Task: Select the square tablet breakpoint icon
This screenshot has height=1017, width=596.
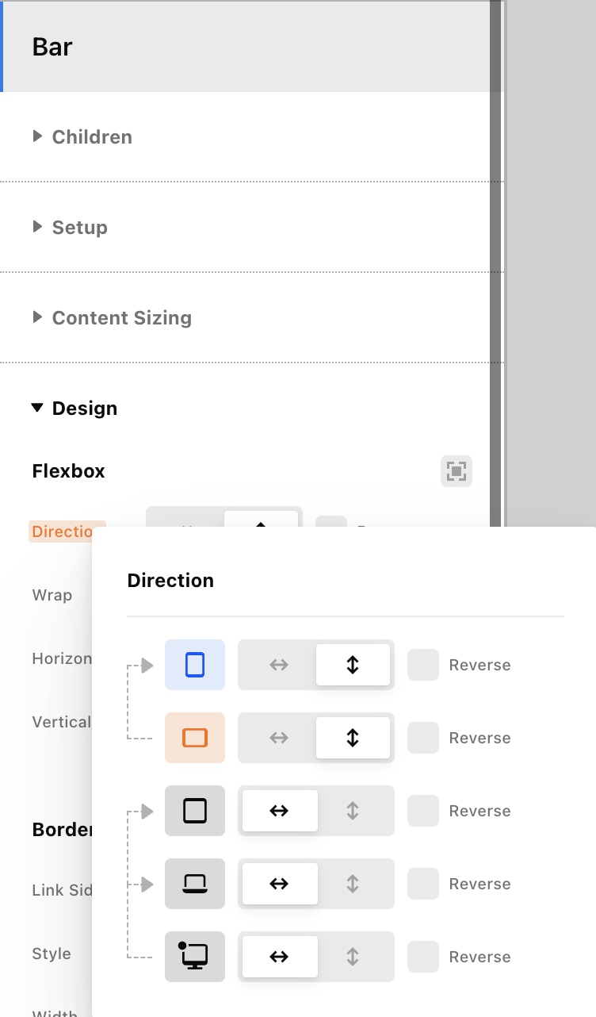Action: [x=195, y=811]
